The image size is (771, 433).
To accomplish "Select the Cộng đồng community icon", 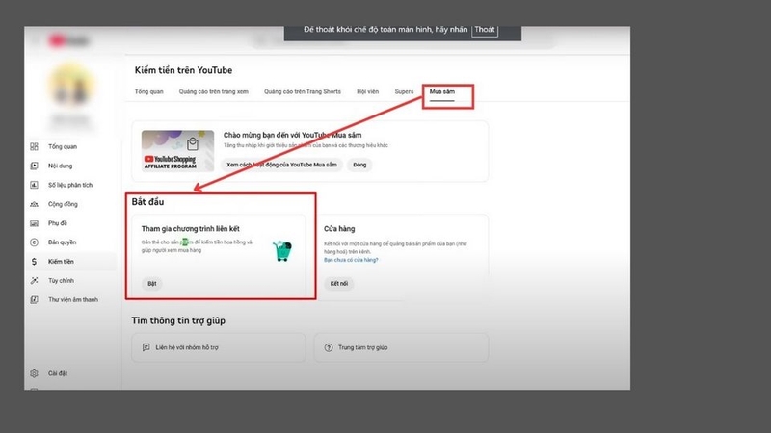I will [34, 204].
